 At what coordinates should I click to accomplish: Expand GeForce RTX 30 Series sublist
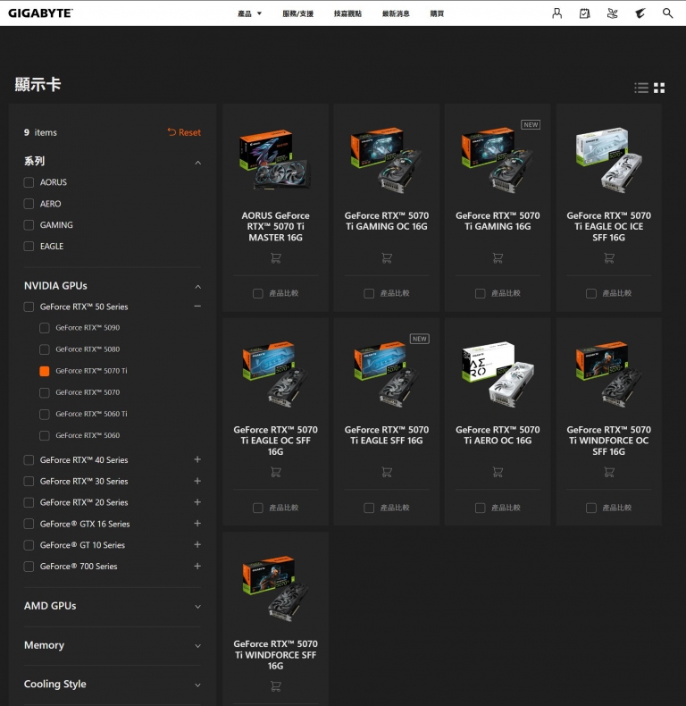point(197,481)
